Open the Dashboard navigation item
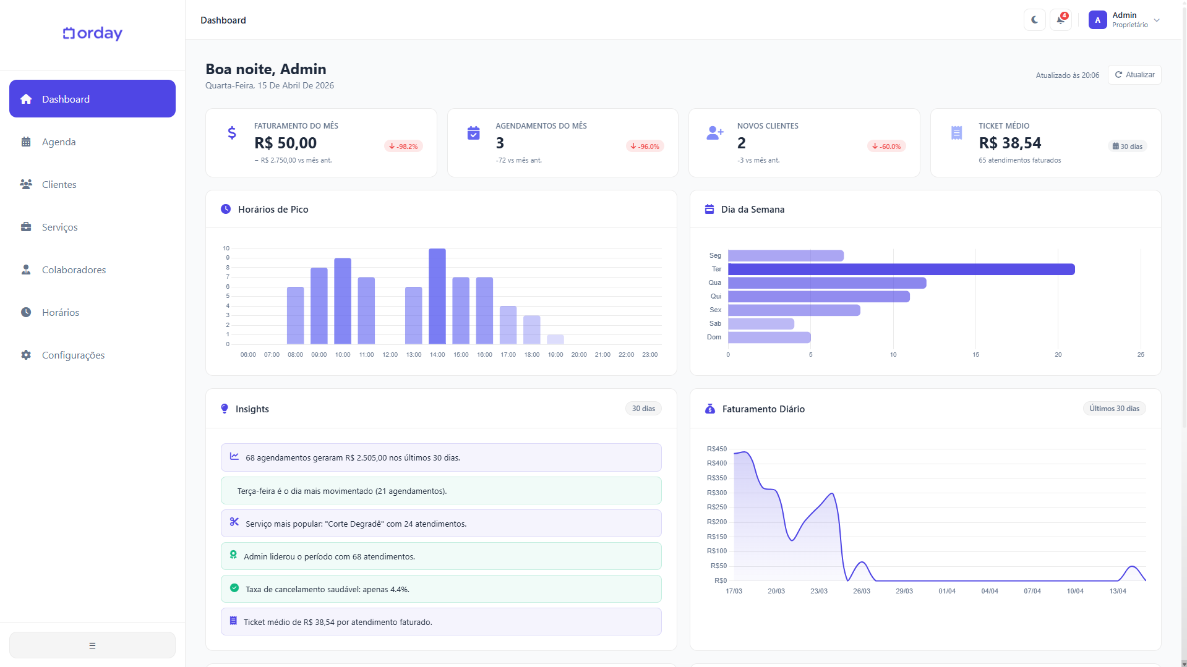This screenshot has height=667, width=1187. coord(65,98)
